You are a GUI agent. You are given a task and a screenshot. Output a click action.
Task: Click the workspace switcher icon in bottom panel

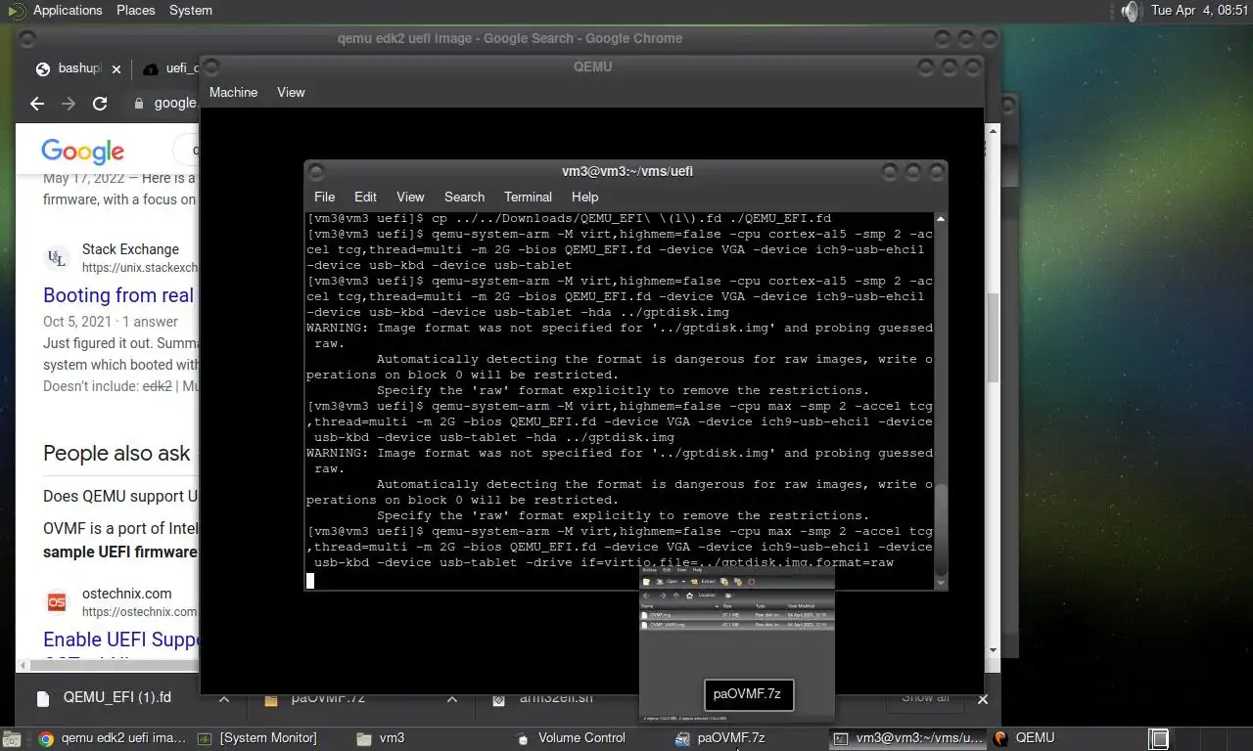(1159, 738)
